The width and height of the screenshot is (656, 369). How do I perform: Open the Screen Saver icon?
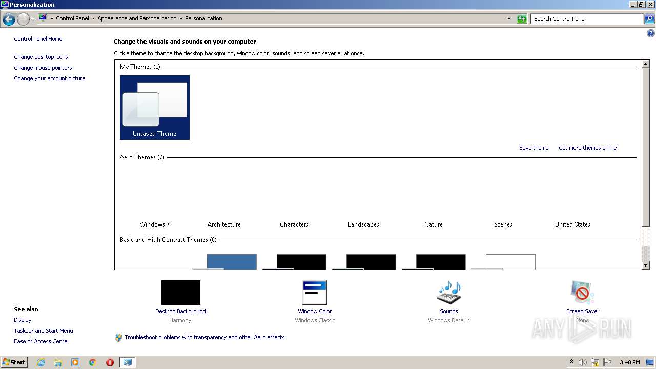583,293
